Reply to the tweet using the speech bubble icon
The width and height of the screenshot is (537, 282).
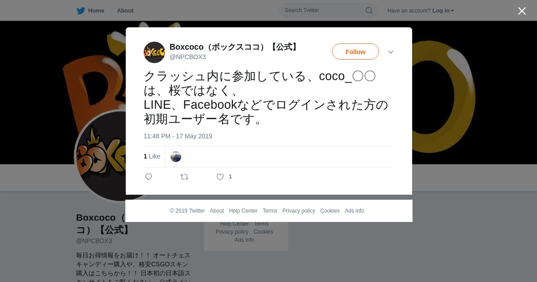[x=149, y=177]
